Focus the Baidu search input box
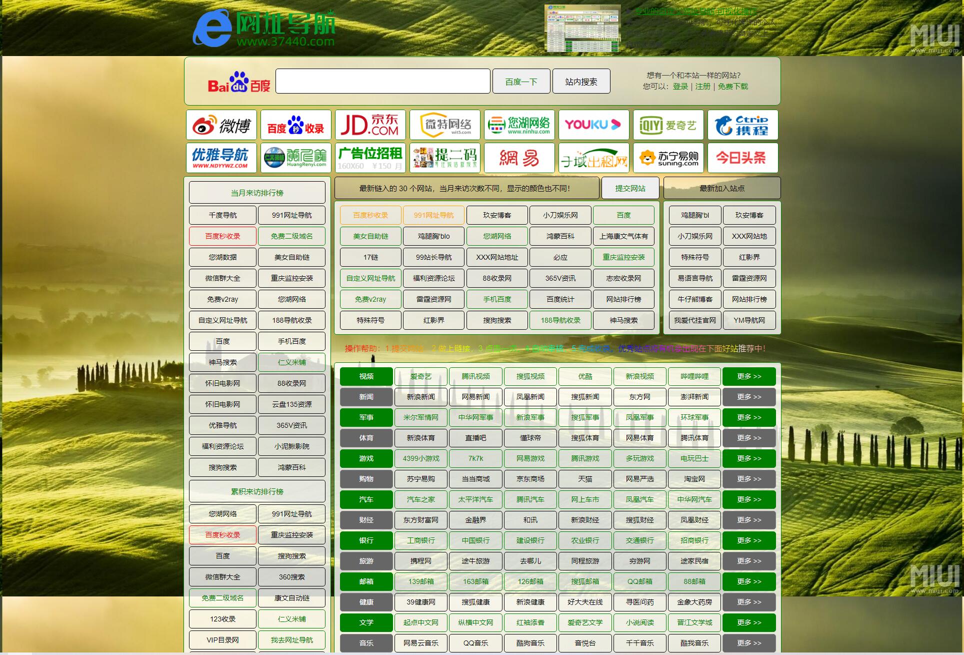The height and width of the screenshot is (655, 964). 383,81
